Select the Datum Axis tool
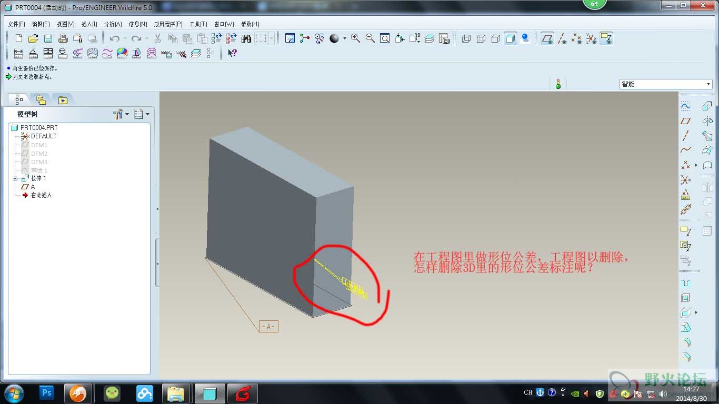This screenshot has width=719, height=404. pyautogui.click(x=685, y=136)
